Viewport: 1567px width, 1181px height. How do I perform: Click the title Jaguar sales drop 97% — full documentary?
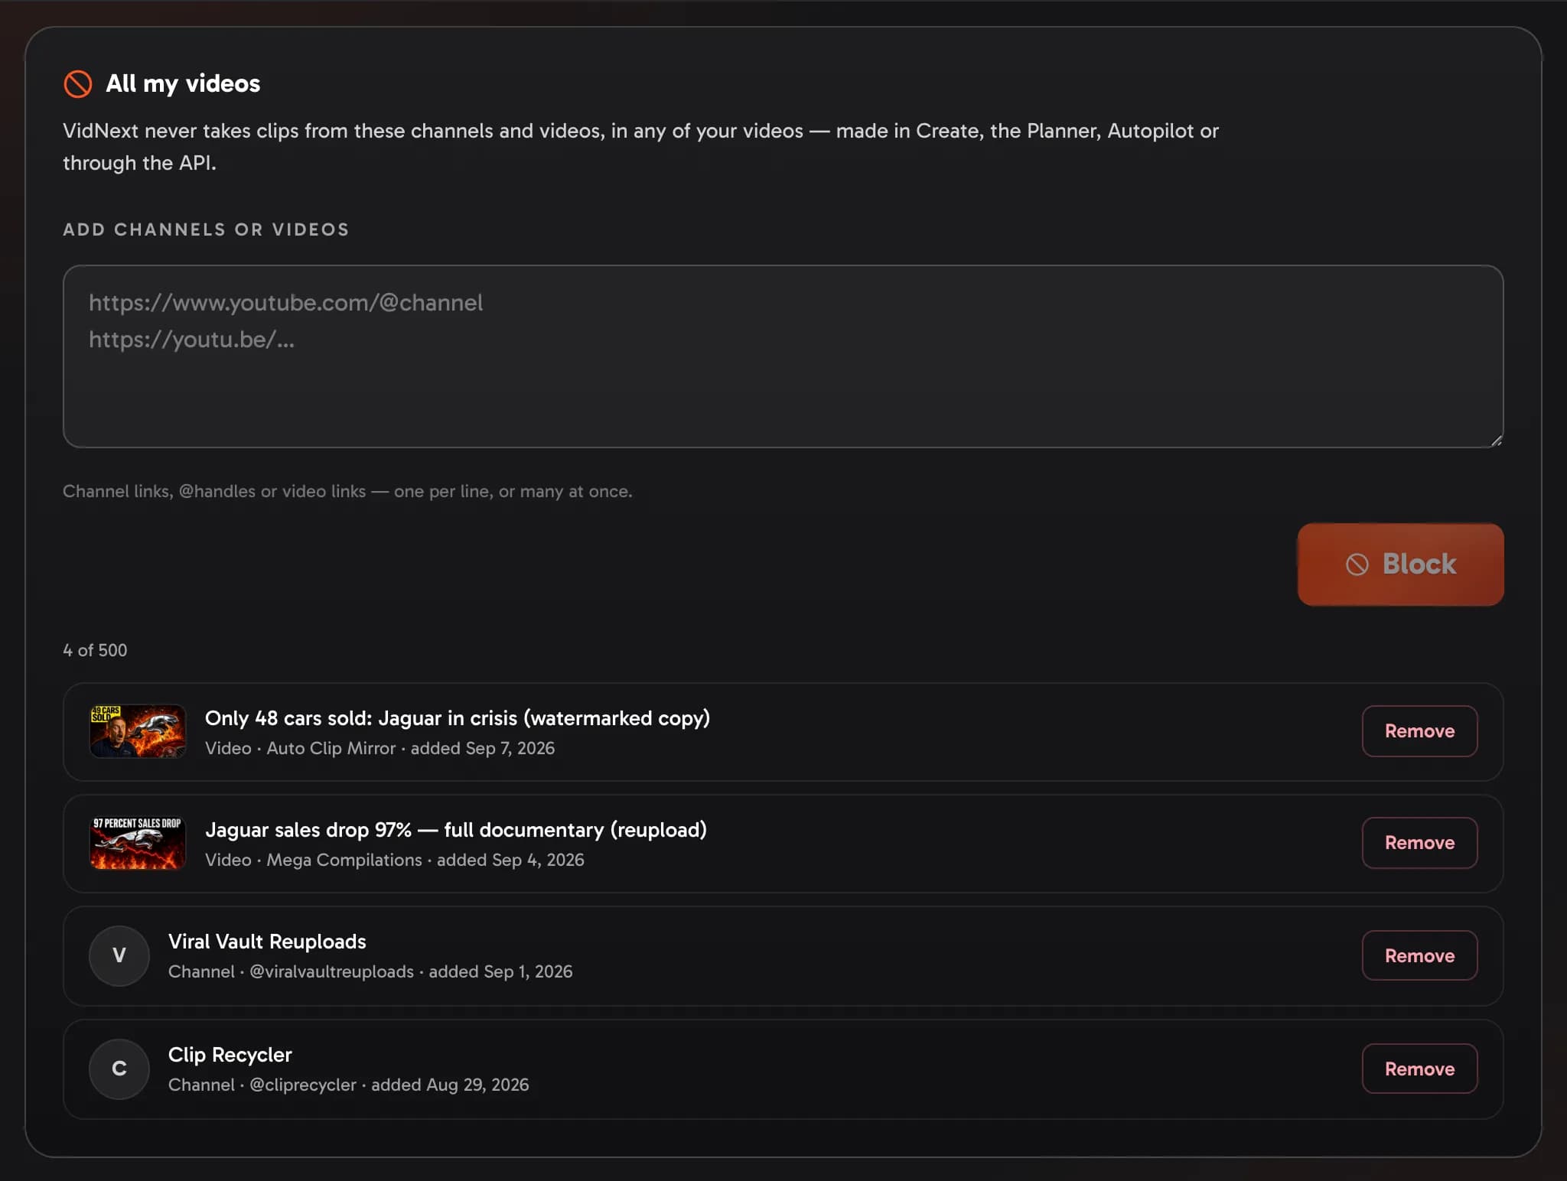coord(456,830)
